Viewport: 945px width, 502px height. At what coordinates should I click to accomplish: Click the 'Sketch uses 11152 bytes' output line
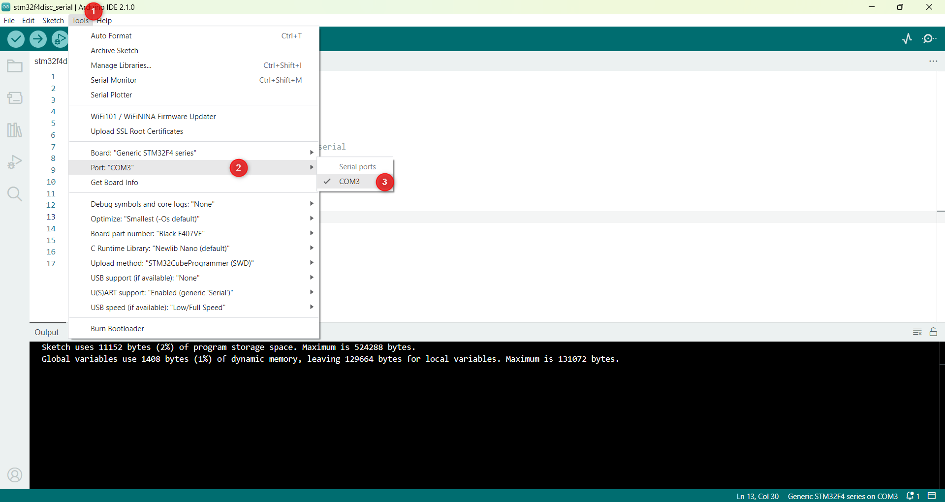point(228,347)
